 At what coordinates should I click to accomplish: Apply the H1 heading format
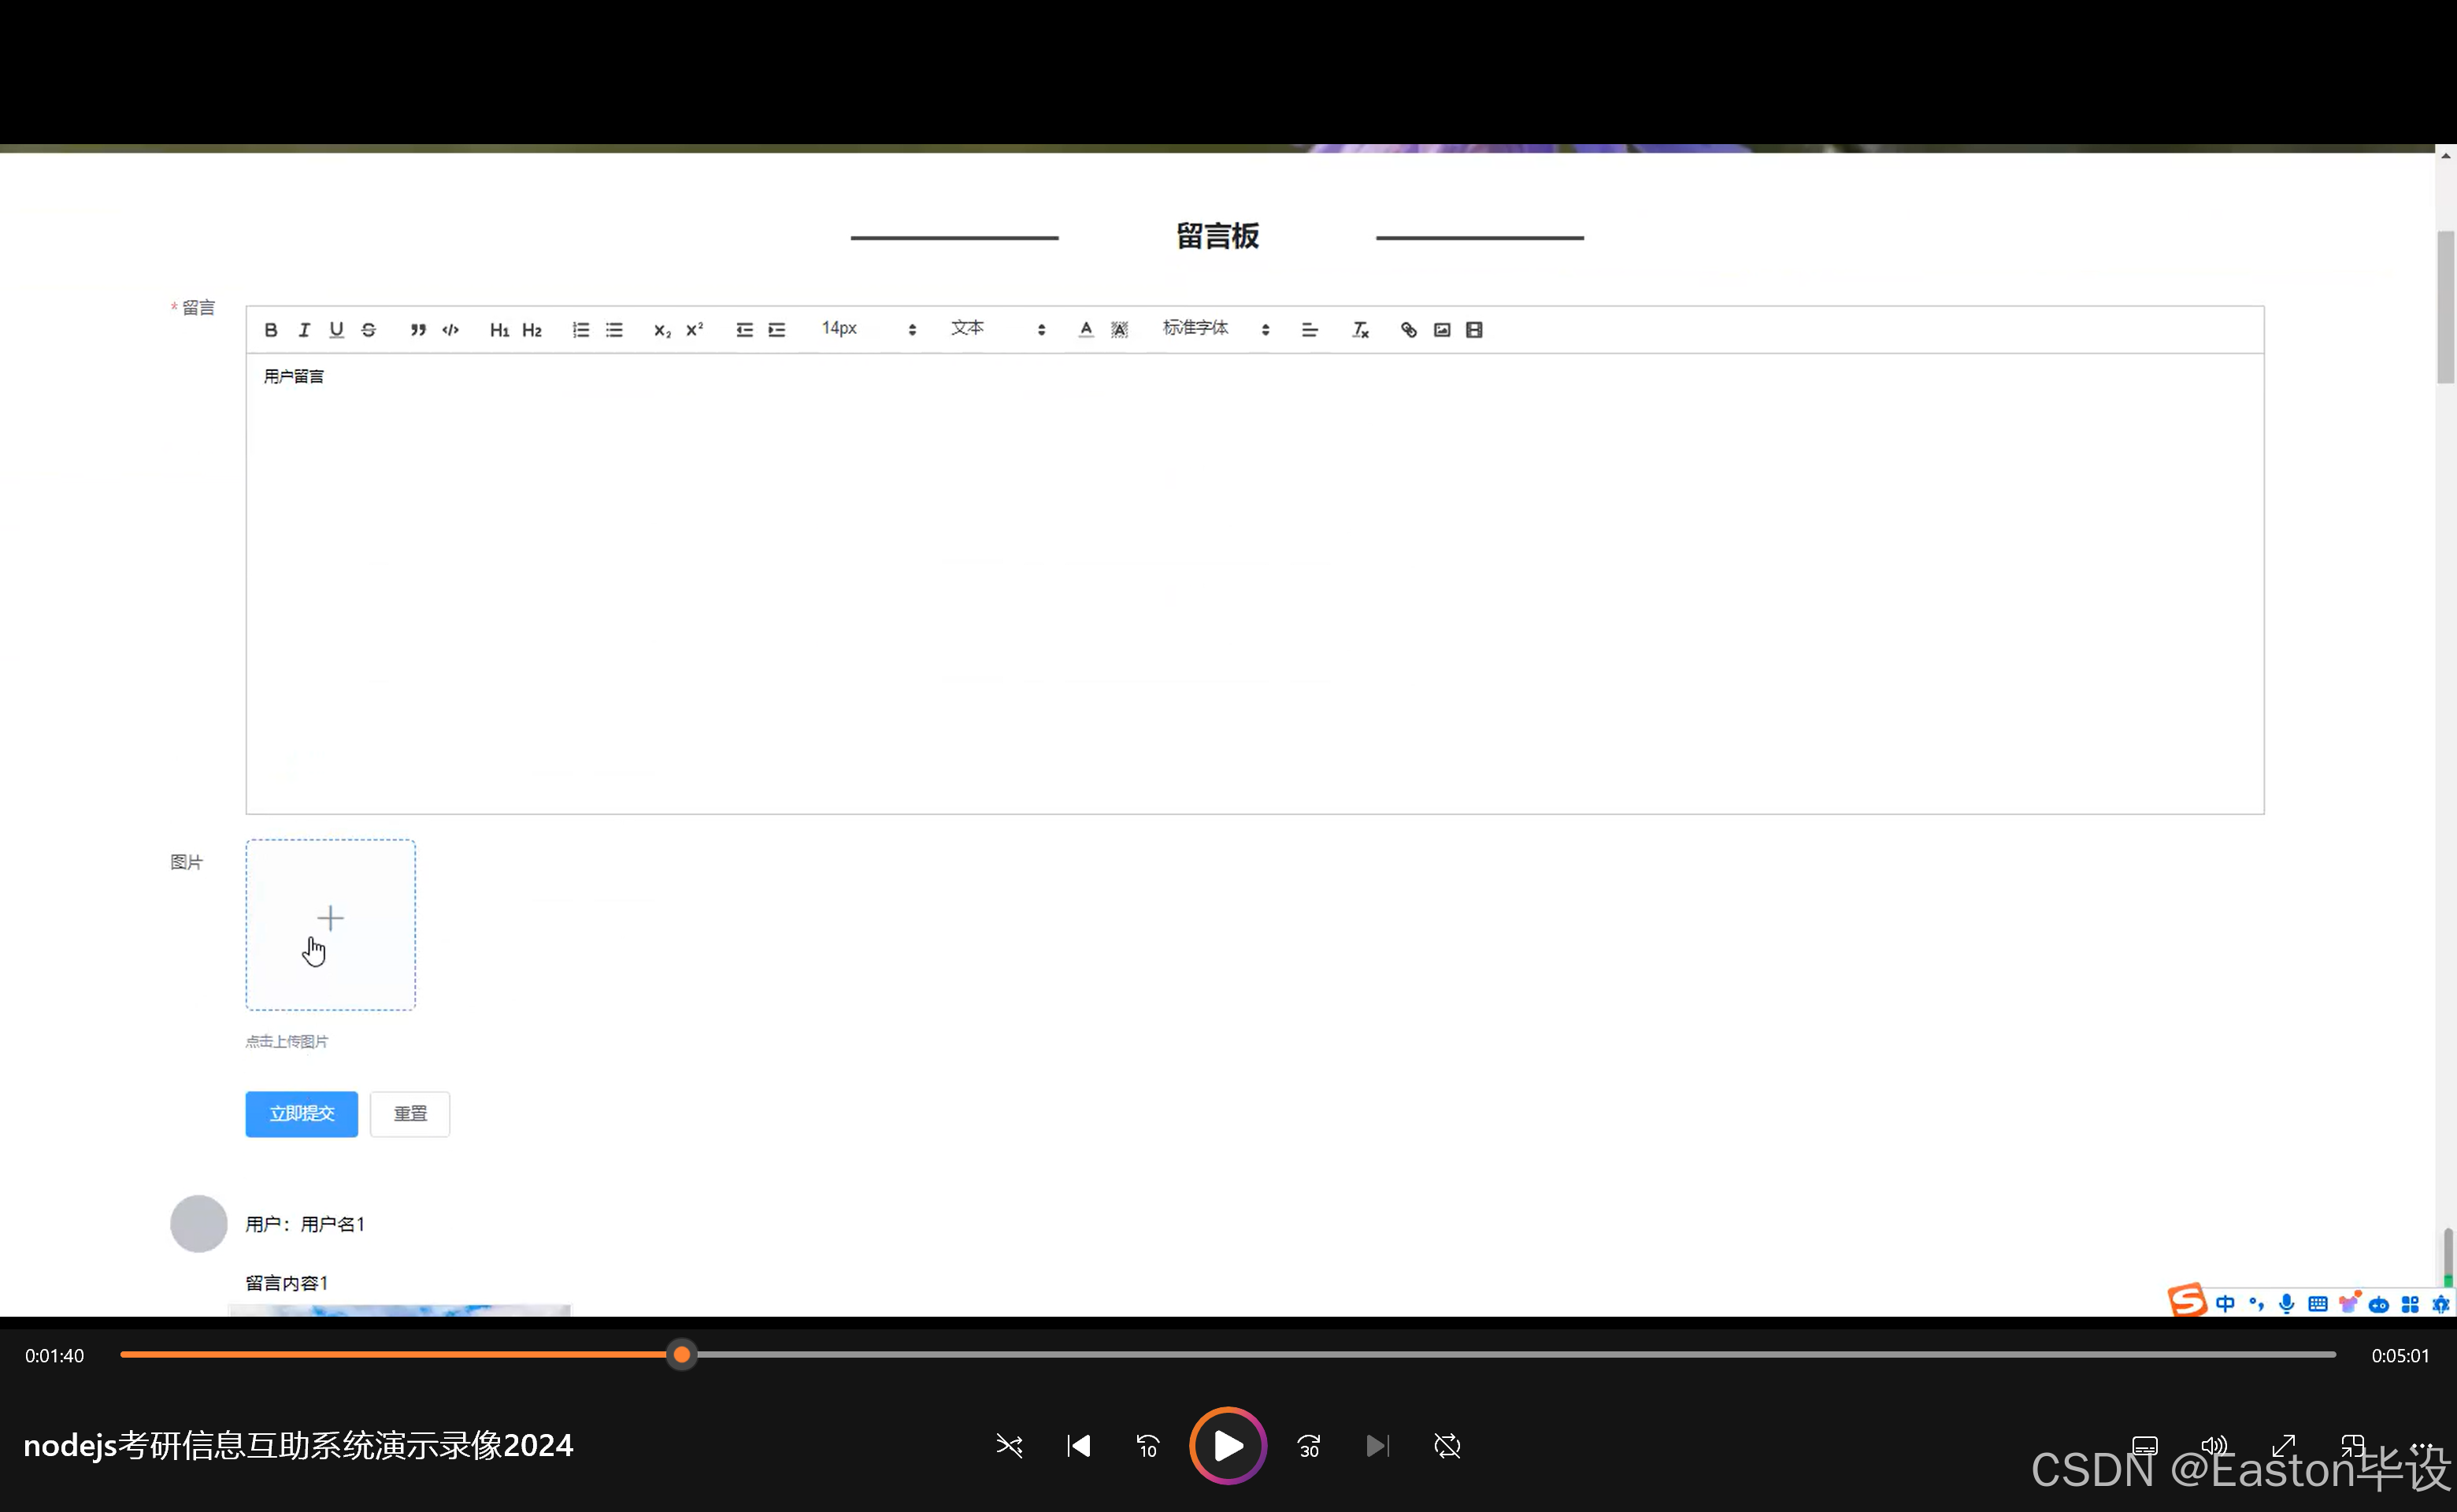click(x=499, y=330)
